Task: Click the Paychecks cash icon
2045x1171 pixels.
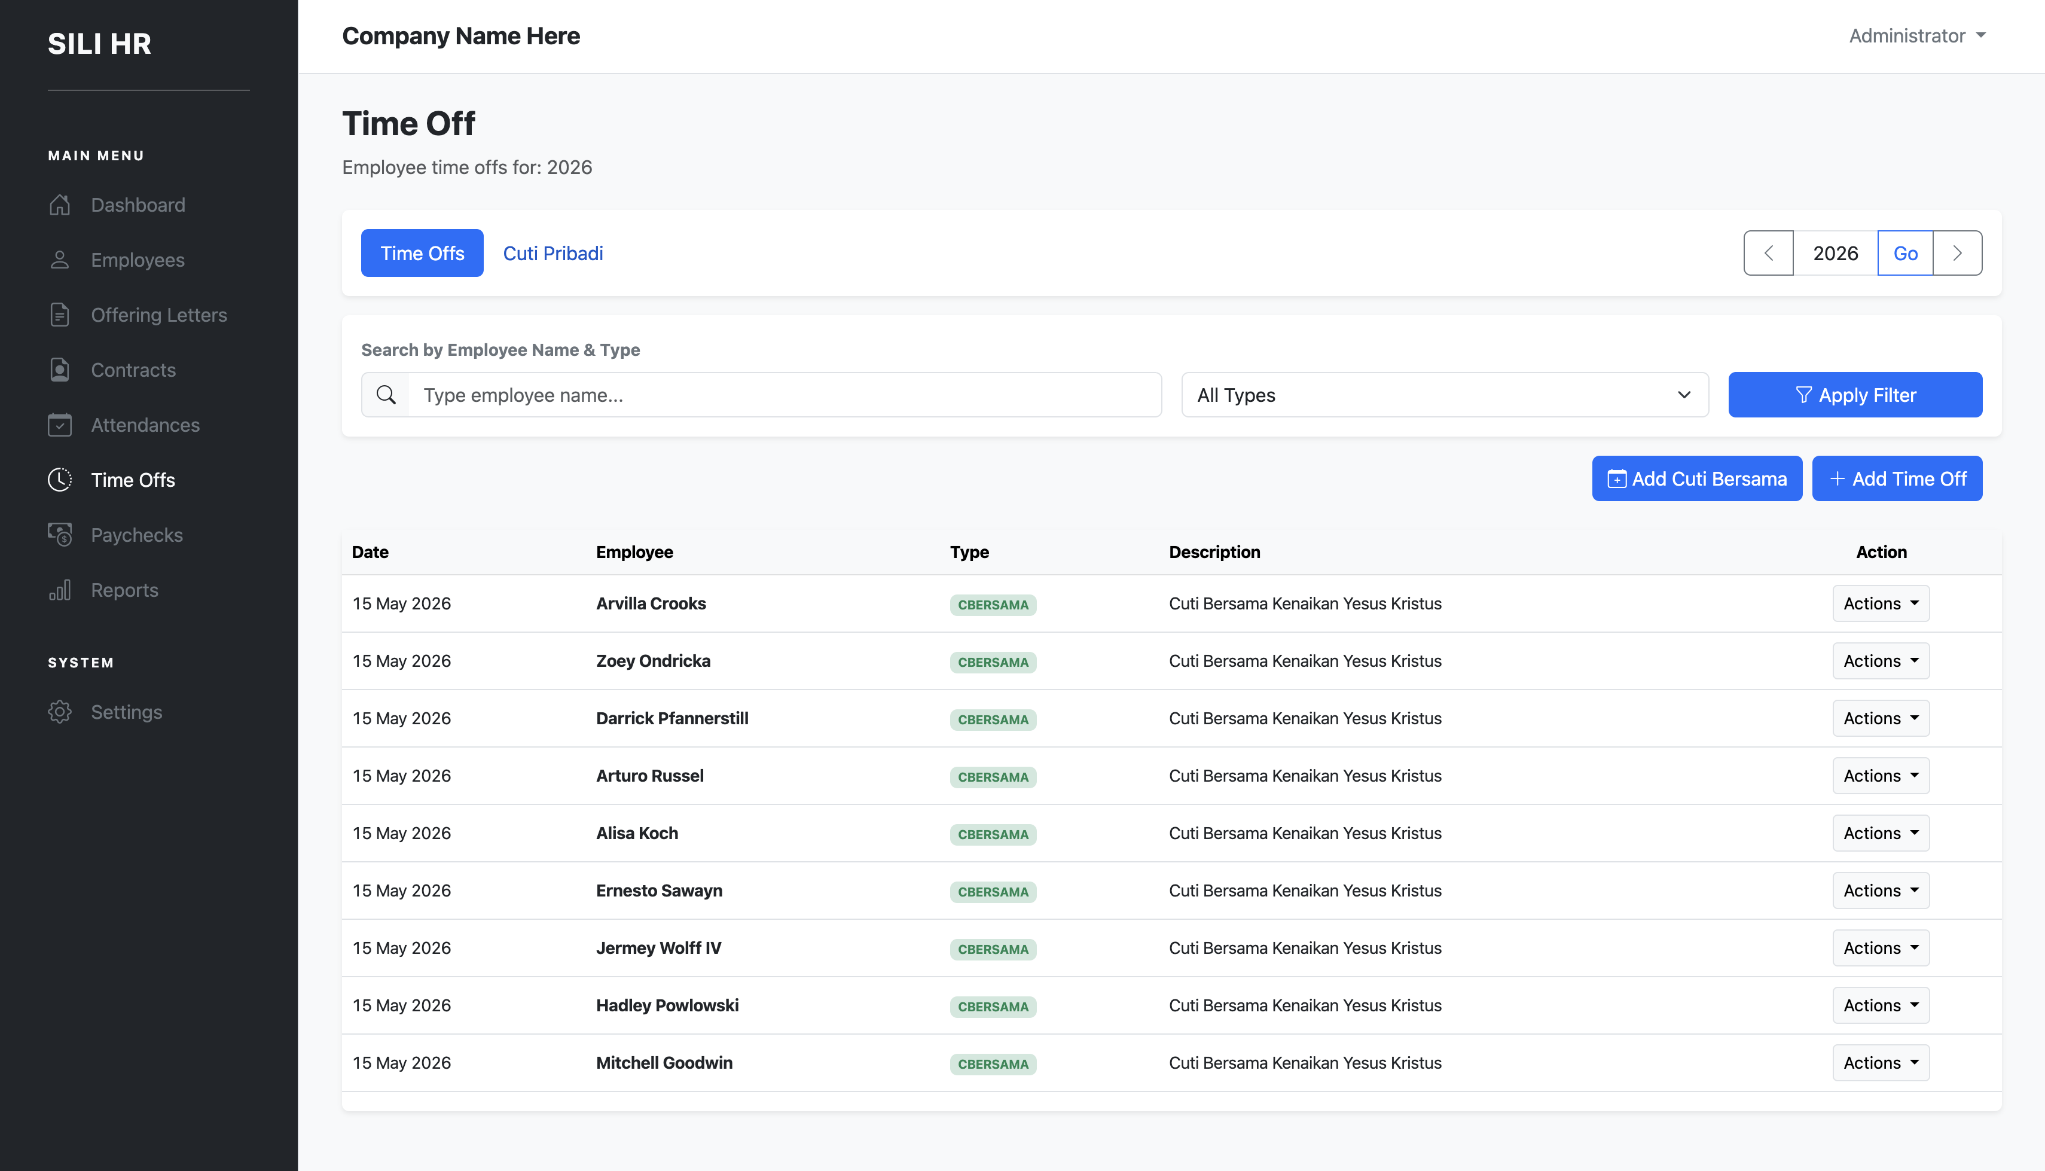Action: point(59,535)
